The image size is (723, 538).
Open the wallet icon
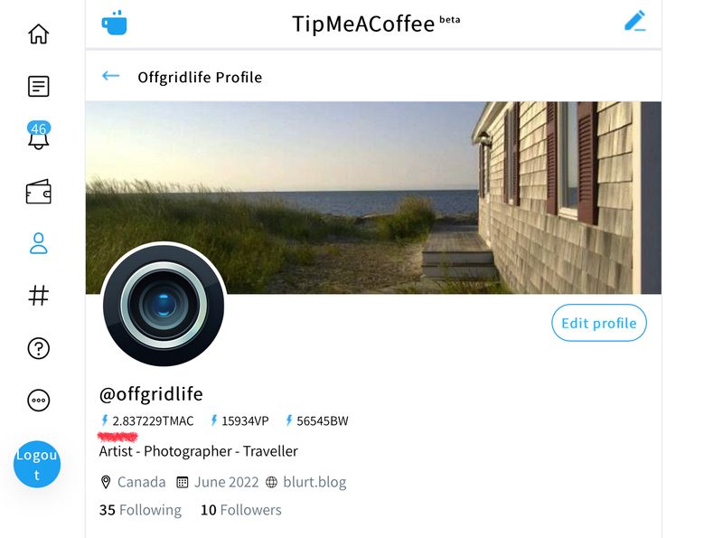[x=38, y=192]
